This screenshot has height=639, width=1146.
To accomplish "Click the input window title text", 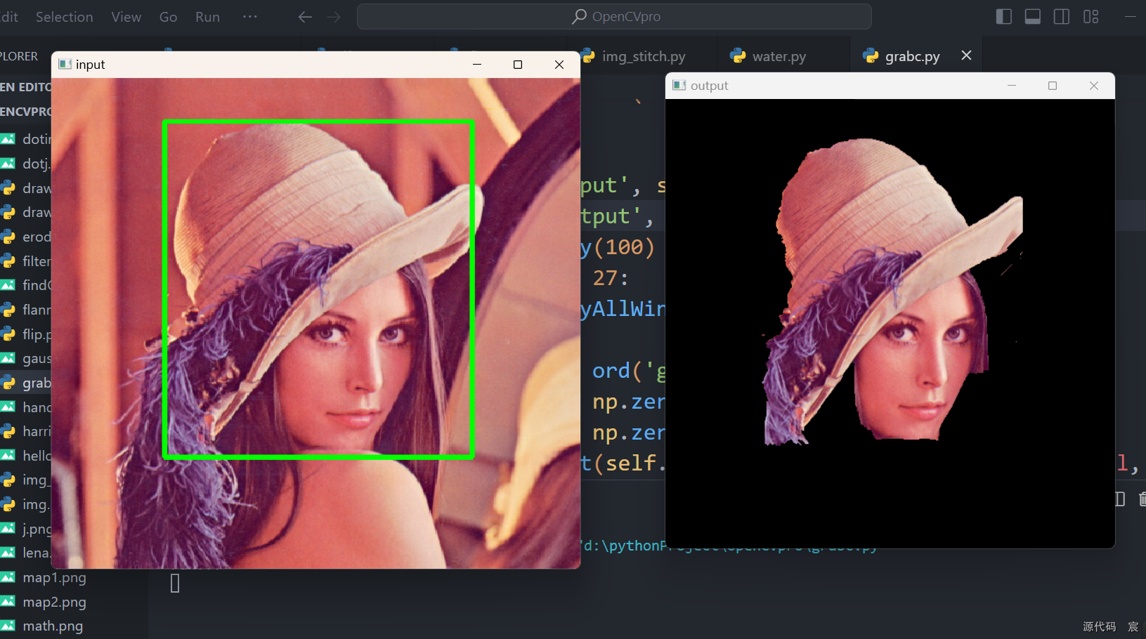I will click(x=90, y=65).
